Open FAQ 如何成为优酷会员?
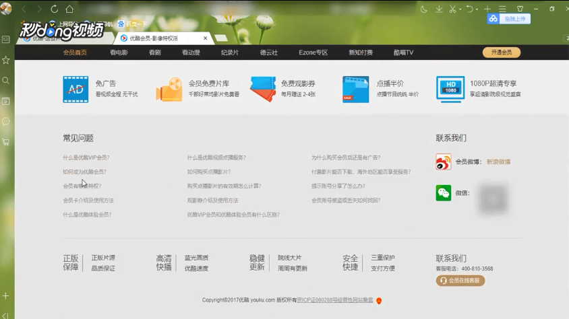The image size is (569, 319). pyautogui.click(x=84, y=172)
